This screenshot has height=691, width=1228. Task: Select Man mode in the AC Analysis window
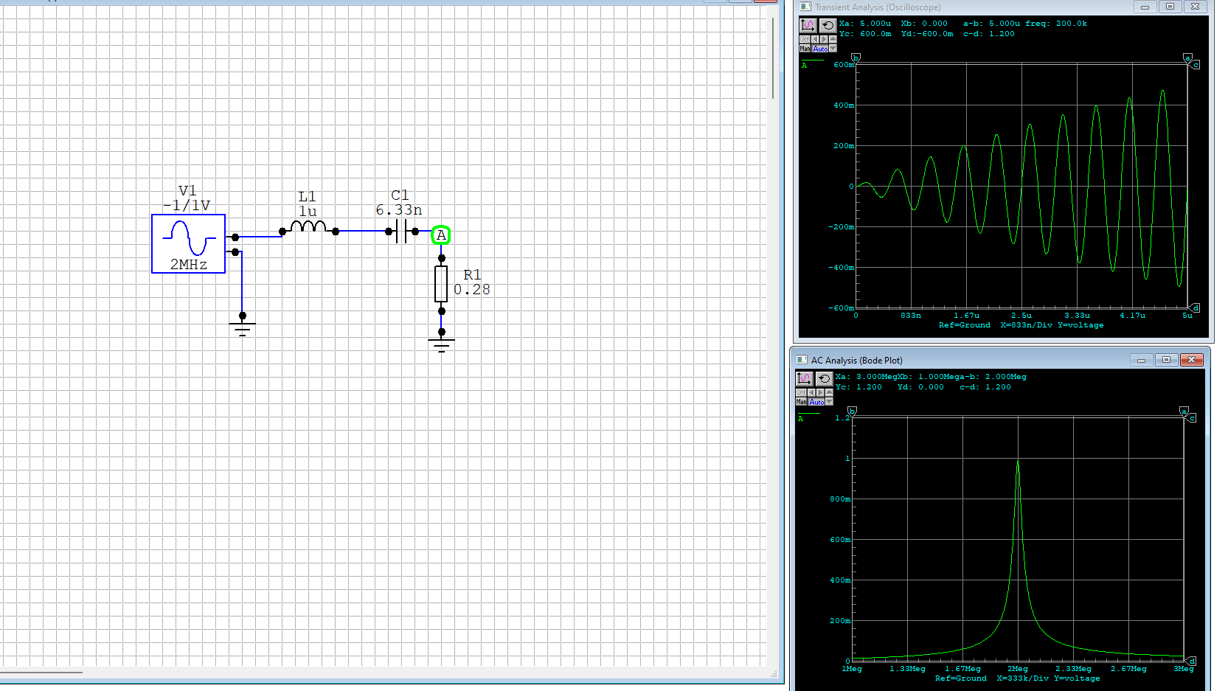(x=801, y=402)
